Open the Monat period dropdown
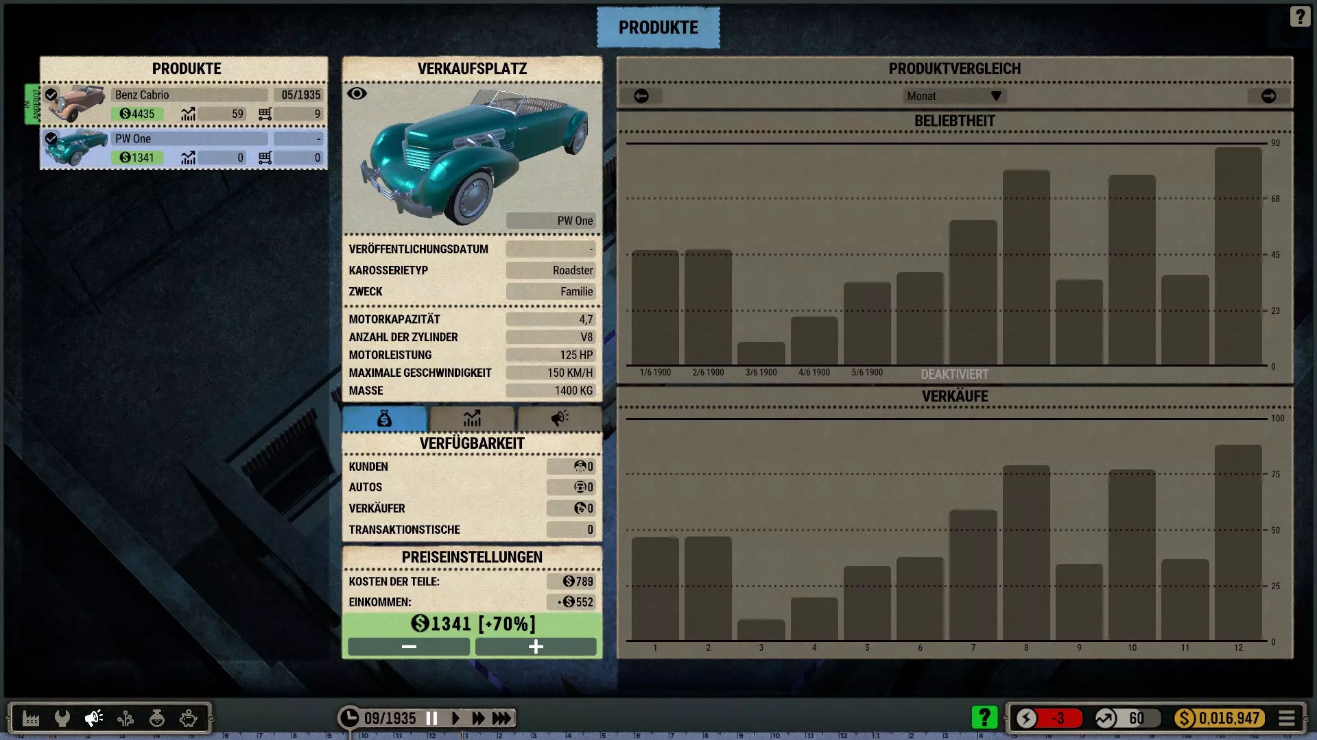This screenshot has width=1317, height=740. (954, 96)
